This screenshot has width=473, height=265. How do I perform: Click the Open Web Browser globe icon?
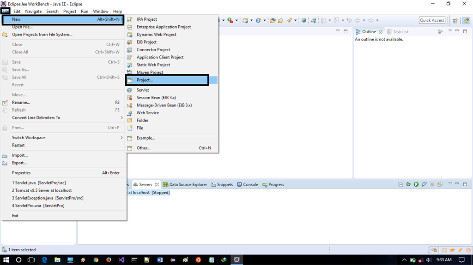[304, 20]
